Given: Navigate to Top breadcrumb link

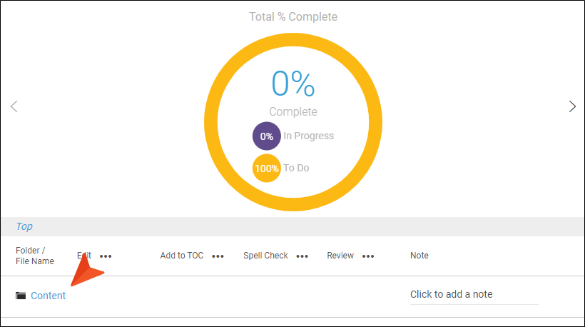Looking at the screenshot, I should point(24,226).
